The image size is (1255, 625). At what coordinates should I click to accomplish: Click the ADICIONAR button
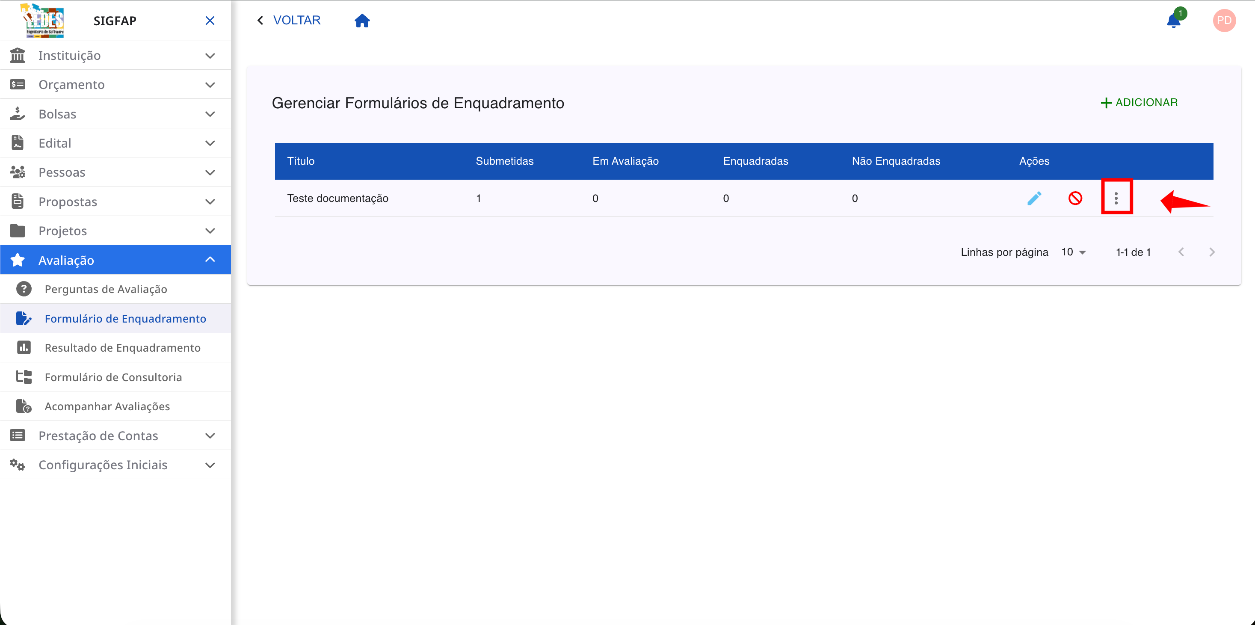tap(1139, 102)
